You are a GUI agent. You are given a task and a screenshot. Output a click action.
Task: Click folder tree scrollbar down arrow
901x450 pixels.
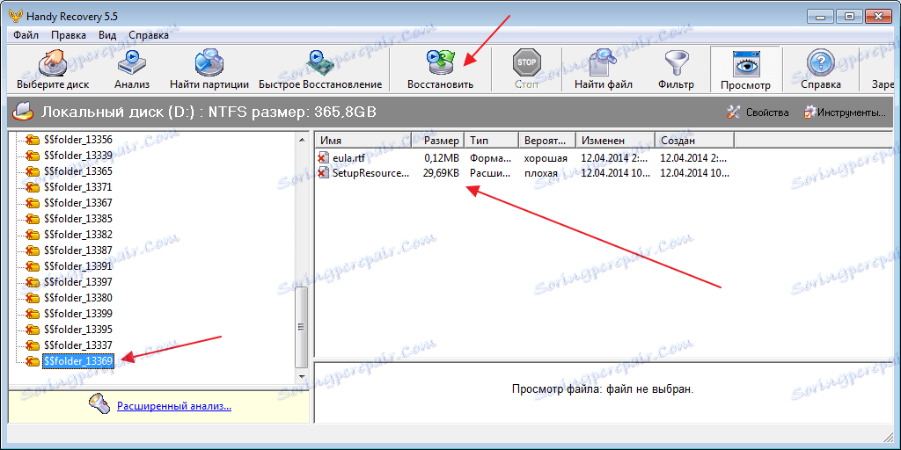pyautogui.click(x=302, y=376)
